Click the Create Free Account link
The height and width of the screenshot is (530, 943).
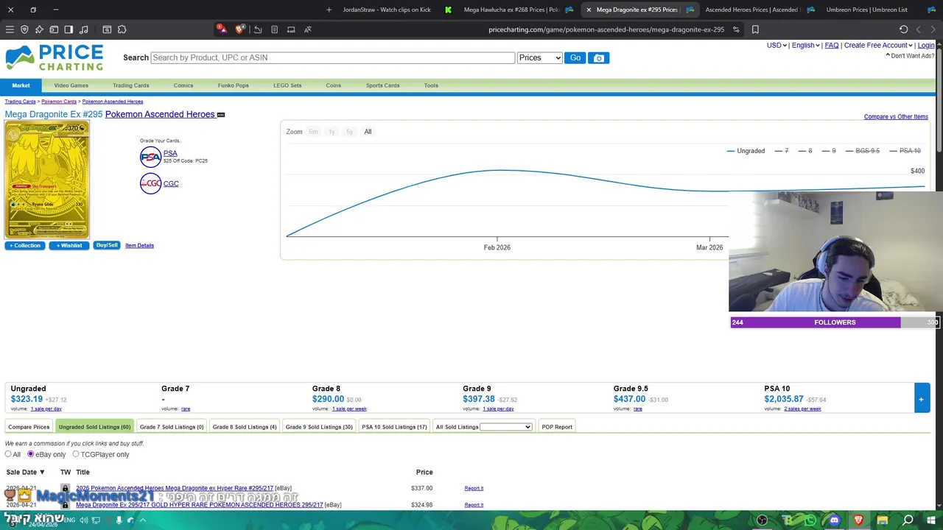pyautogui.click(x=876, y=46)
